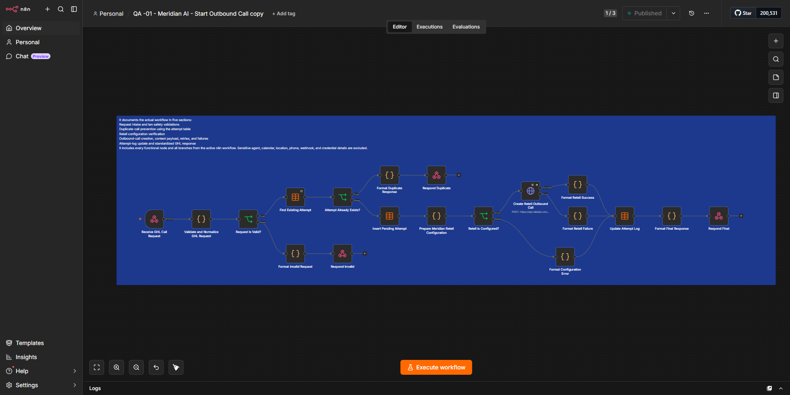790x395 pixels.
Task: Click the 1/3 badge beside Published
Action: click(x=610, y=13)
